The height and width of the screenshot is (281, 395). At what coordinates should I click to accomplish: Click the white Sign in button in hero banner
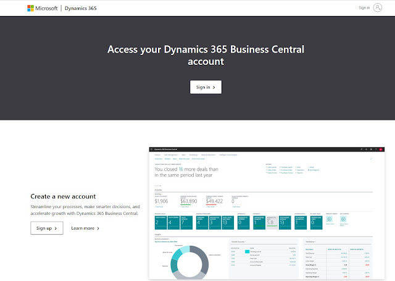[x=206, y=87]
